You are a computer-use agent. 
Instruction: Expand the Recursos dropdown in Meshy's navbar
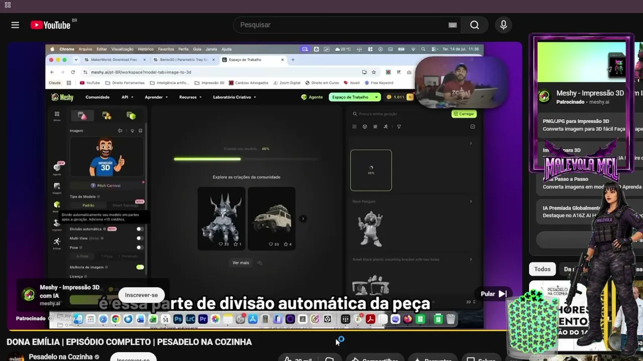[x=190, y=97]
